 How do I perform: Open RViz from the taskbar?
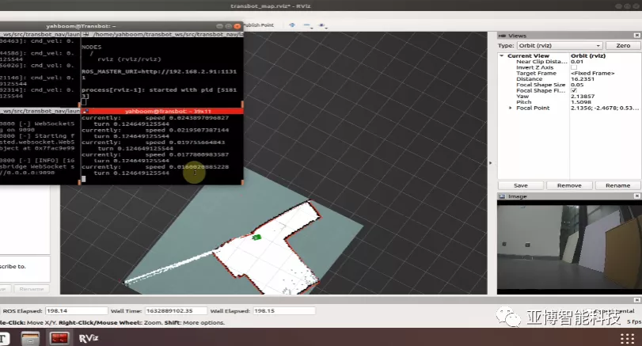pos(89,338)
